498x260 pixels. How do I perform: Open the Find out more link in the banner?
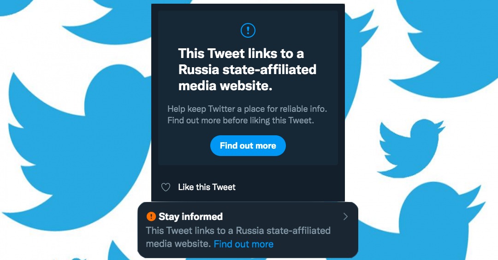point(243,244)
